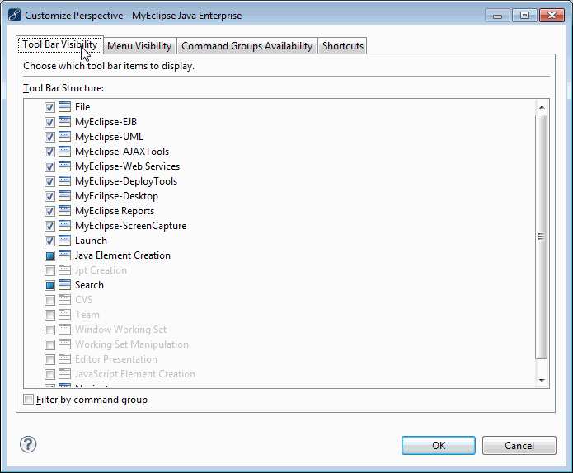The height and width of the screenshot is (473, 573).
Task: Click the toolbar icon beside MyEclipse-ScreenCapture
Action: [64, 226]
